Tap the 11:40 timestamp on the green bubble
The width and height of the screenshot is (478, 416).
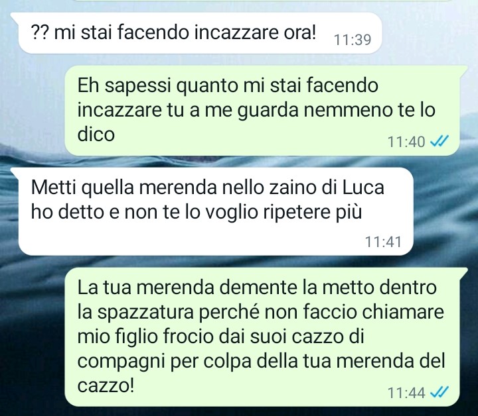click(x=406, y=142)
